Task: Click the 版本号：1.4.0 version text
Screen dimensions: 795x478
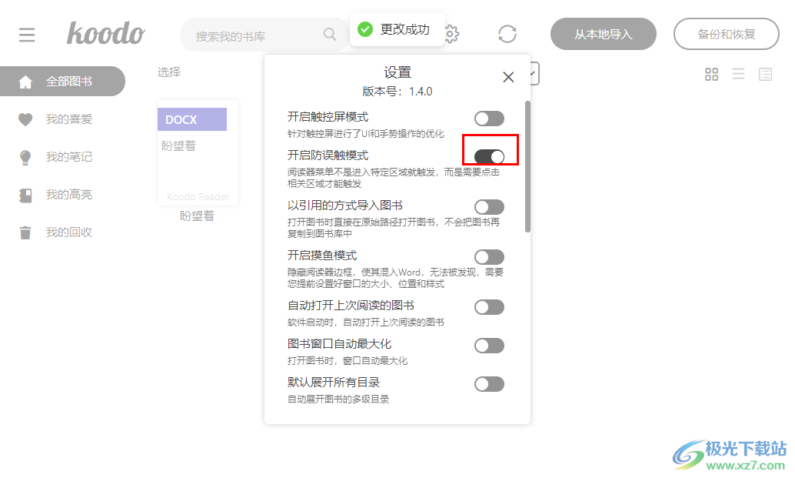Action: pyautogui.click(x=397, y=92)
